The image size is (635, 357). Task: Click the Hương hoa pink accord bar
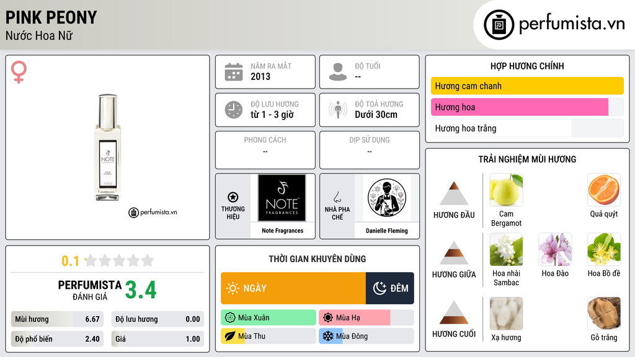pos(527,107)
